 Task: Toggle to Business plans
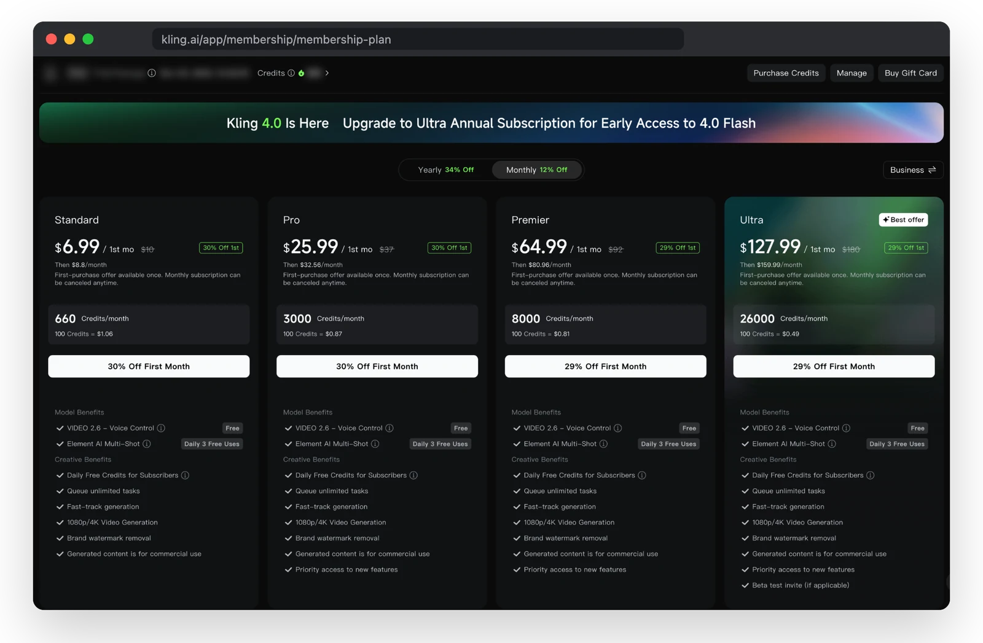(913, 170)
